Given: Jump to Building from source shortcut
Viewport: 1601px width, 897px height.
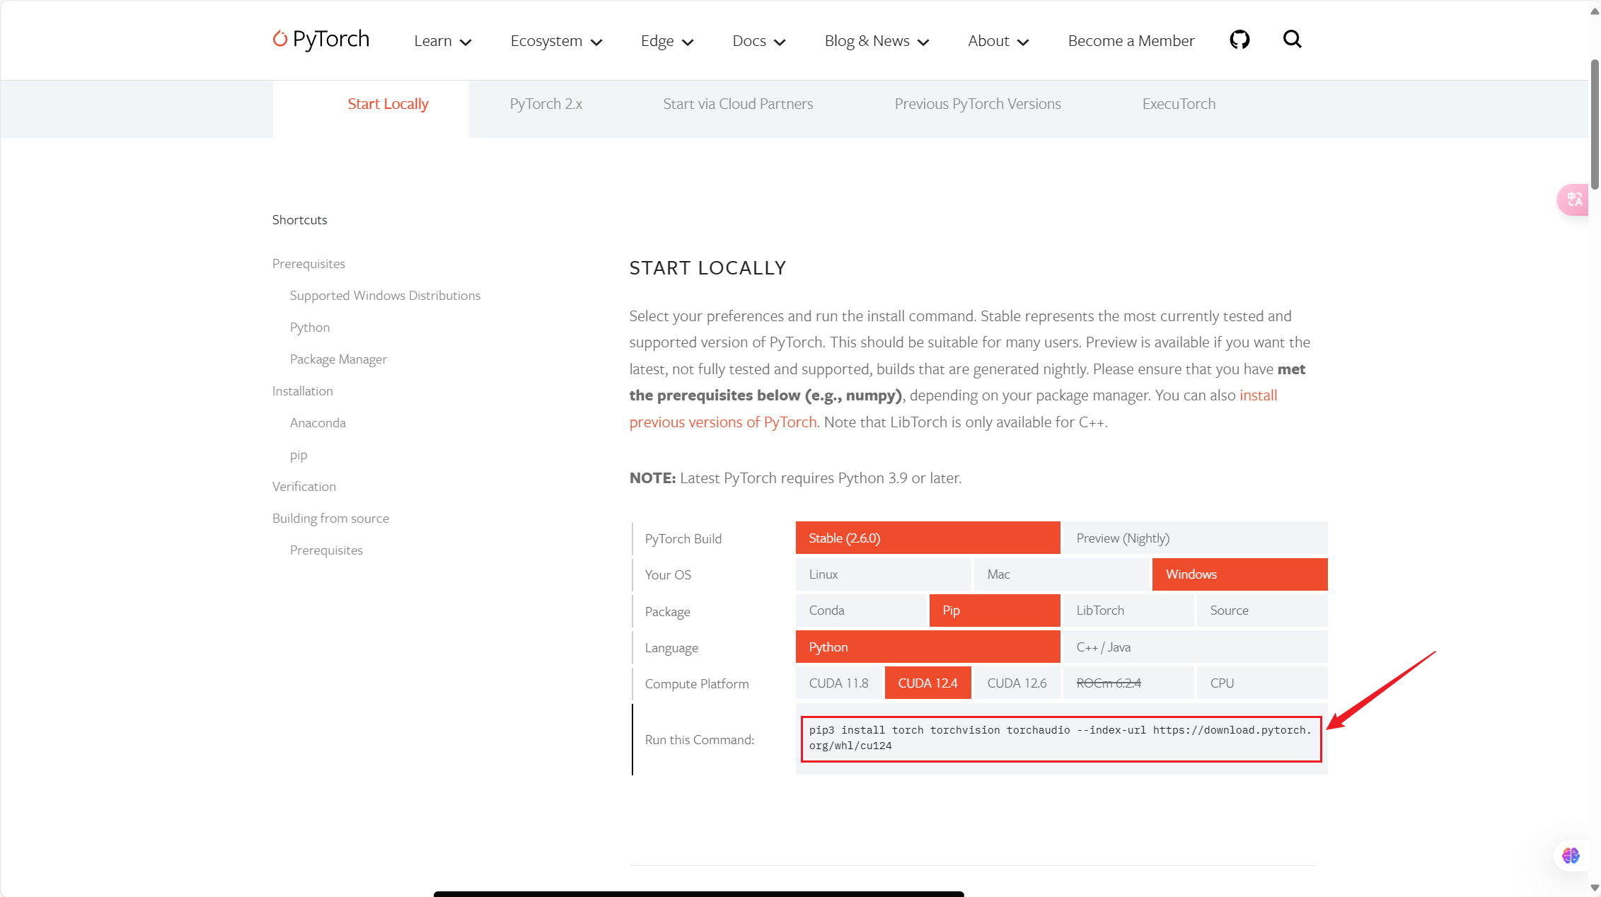Looking at the screenshot, I should [x=330, y=519].
